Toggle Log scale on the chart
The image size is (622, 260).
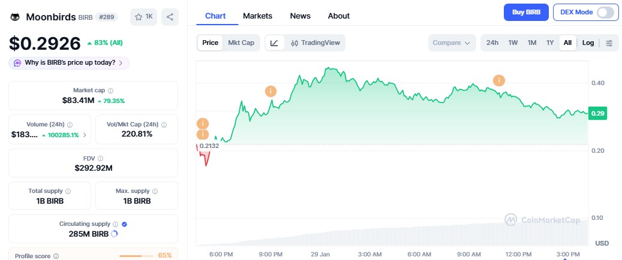coord(588,43)
